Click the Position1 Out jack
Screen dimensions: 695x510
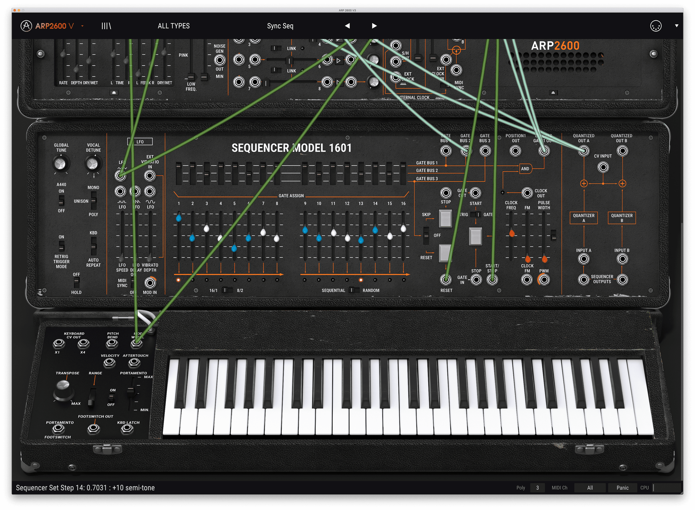515,151
